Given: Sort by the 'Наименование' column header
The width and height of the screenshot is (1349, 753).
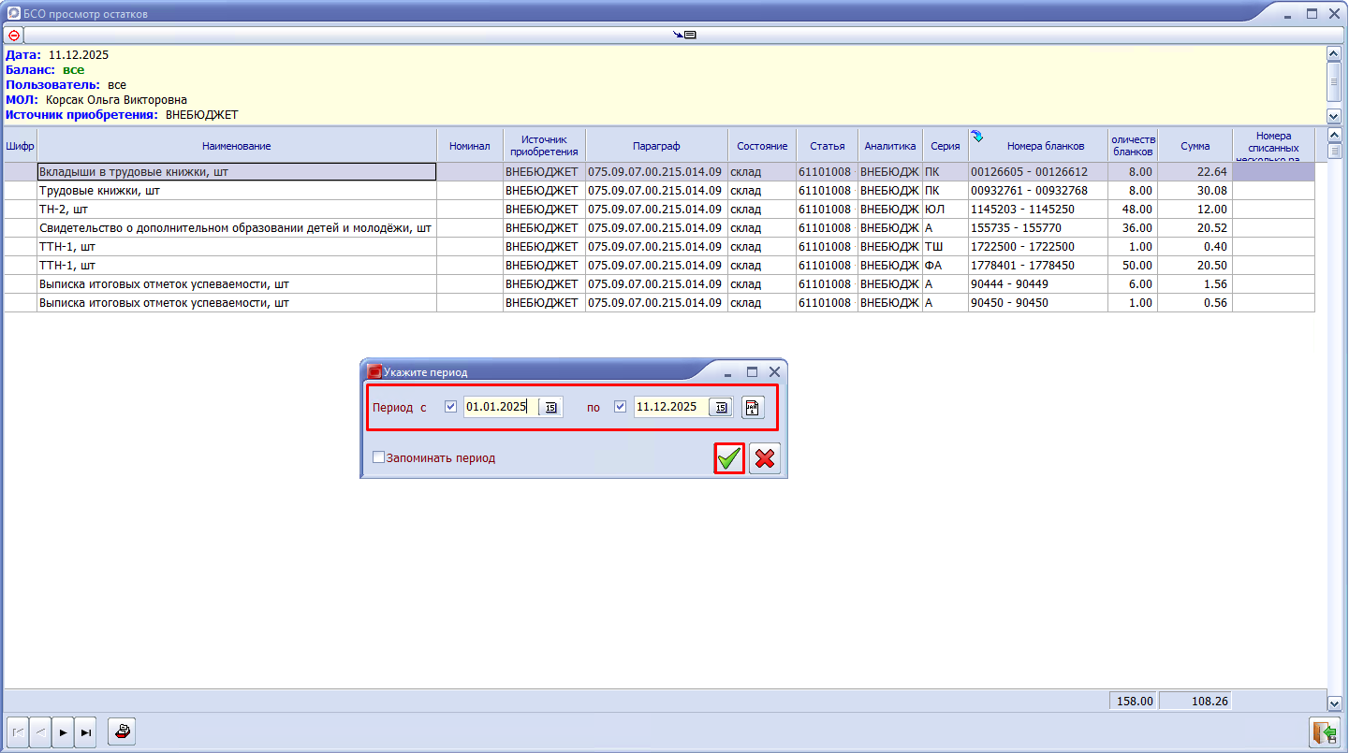Looking at the screenshot, I should click(237, 146).
